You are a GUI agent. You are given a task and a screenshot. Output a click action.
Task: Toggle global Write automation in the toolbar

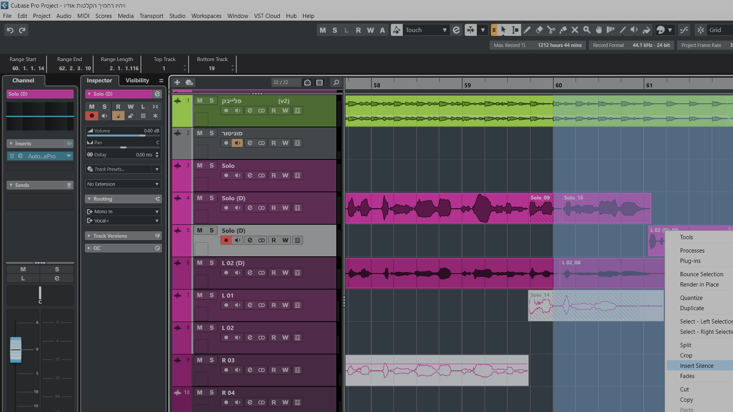pyautogui.click(x=370, y=30)
